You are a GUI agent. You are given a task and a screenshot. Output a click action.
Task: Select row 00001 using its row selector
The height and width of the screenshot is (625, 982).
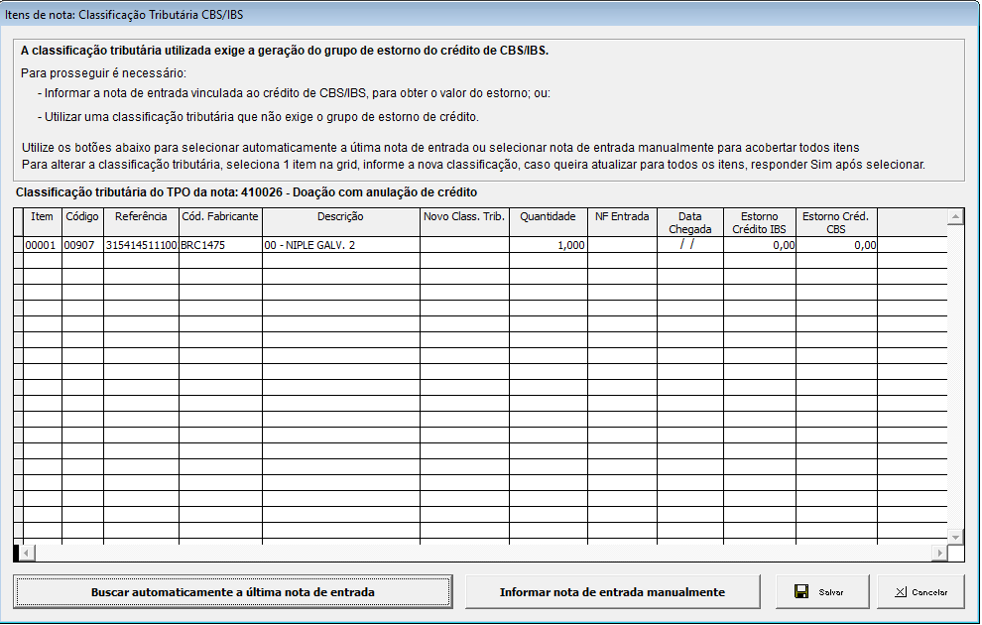click(x=18, y=245)
